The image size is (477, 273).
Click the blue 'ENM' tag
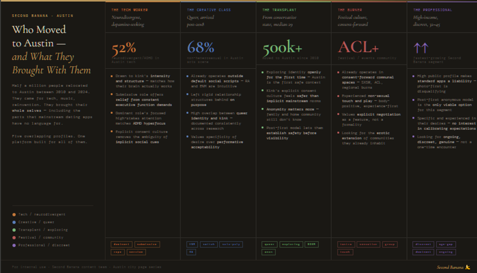[x=192, y=244]
